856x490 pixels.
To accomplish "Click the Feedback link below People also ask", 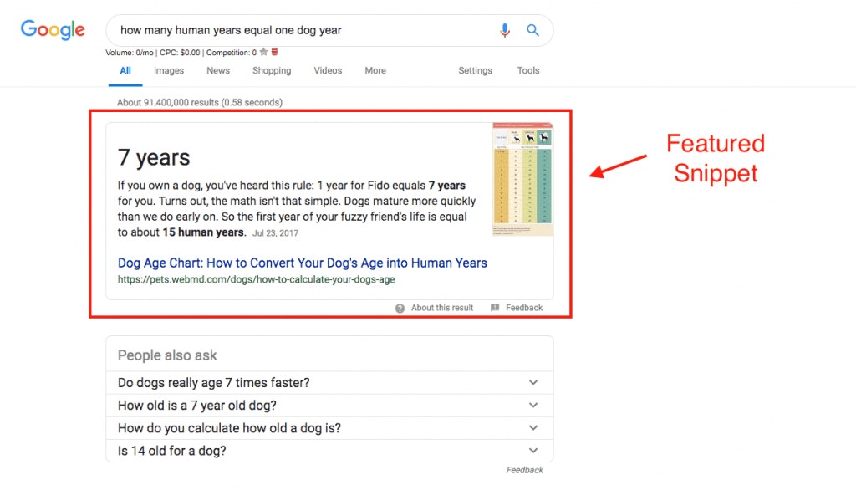I will pos(524,470).
